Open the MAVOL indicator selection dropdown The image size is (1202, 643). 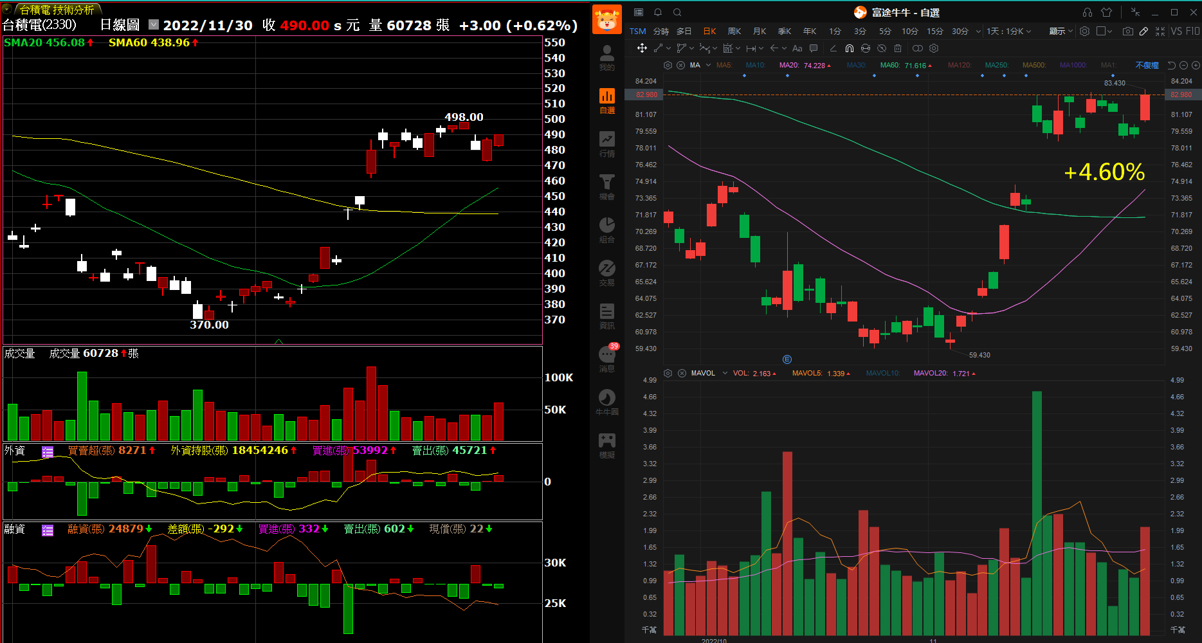(x=725, y=373)
